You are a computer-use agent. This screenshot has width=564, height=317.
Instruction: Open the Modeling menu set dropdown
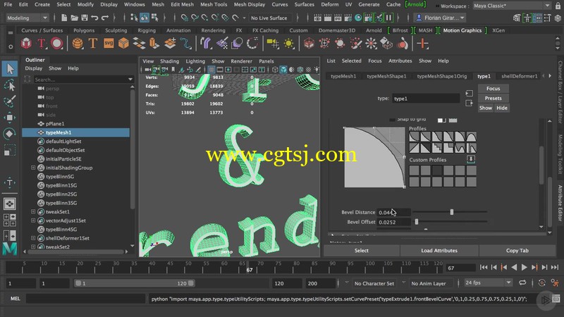[27, 18]
